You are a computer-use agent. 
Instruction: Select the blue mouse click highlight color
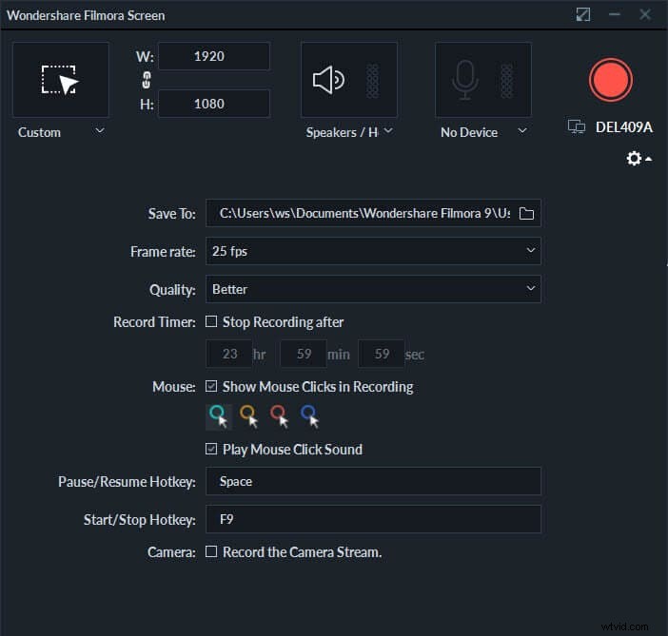pyautogui.click(x=309, y=415)
